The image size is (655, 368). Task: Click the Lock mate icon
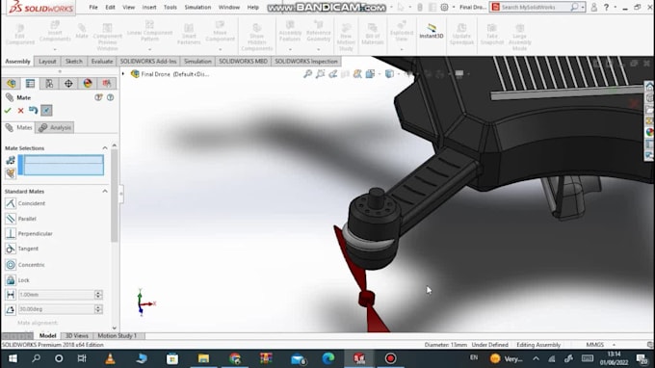(11, 280)
